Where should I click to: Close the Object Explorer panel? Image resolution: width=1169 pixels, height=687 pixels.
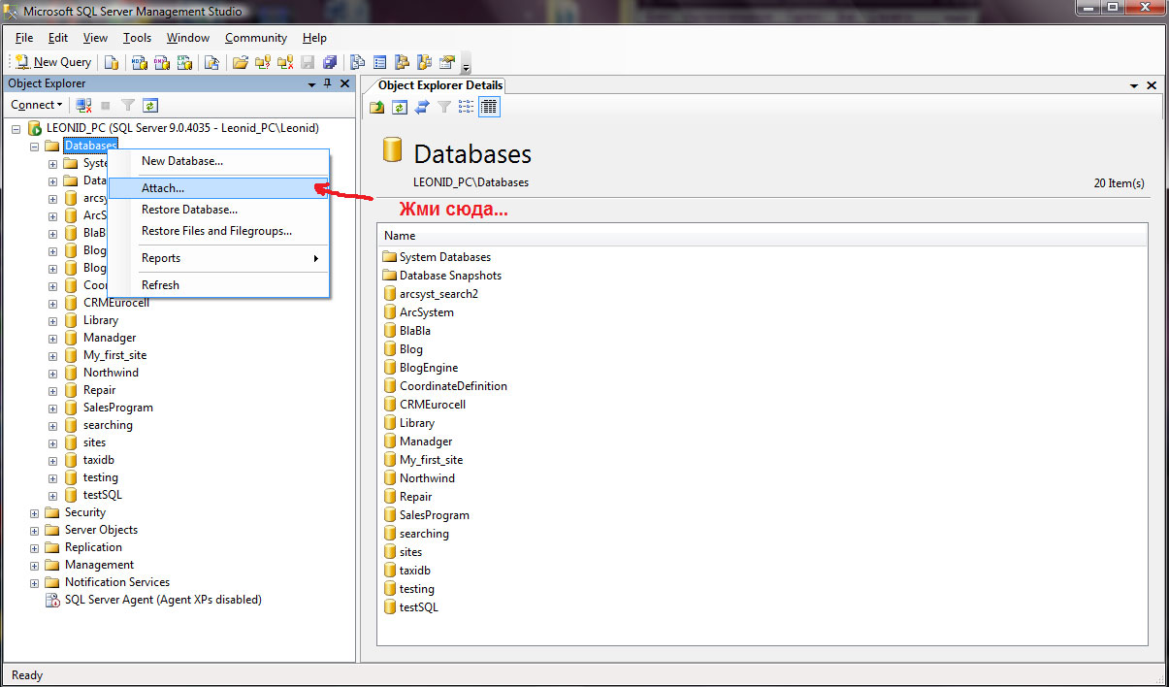(x=345, y=84)
